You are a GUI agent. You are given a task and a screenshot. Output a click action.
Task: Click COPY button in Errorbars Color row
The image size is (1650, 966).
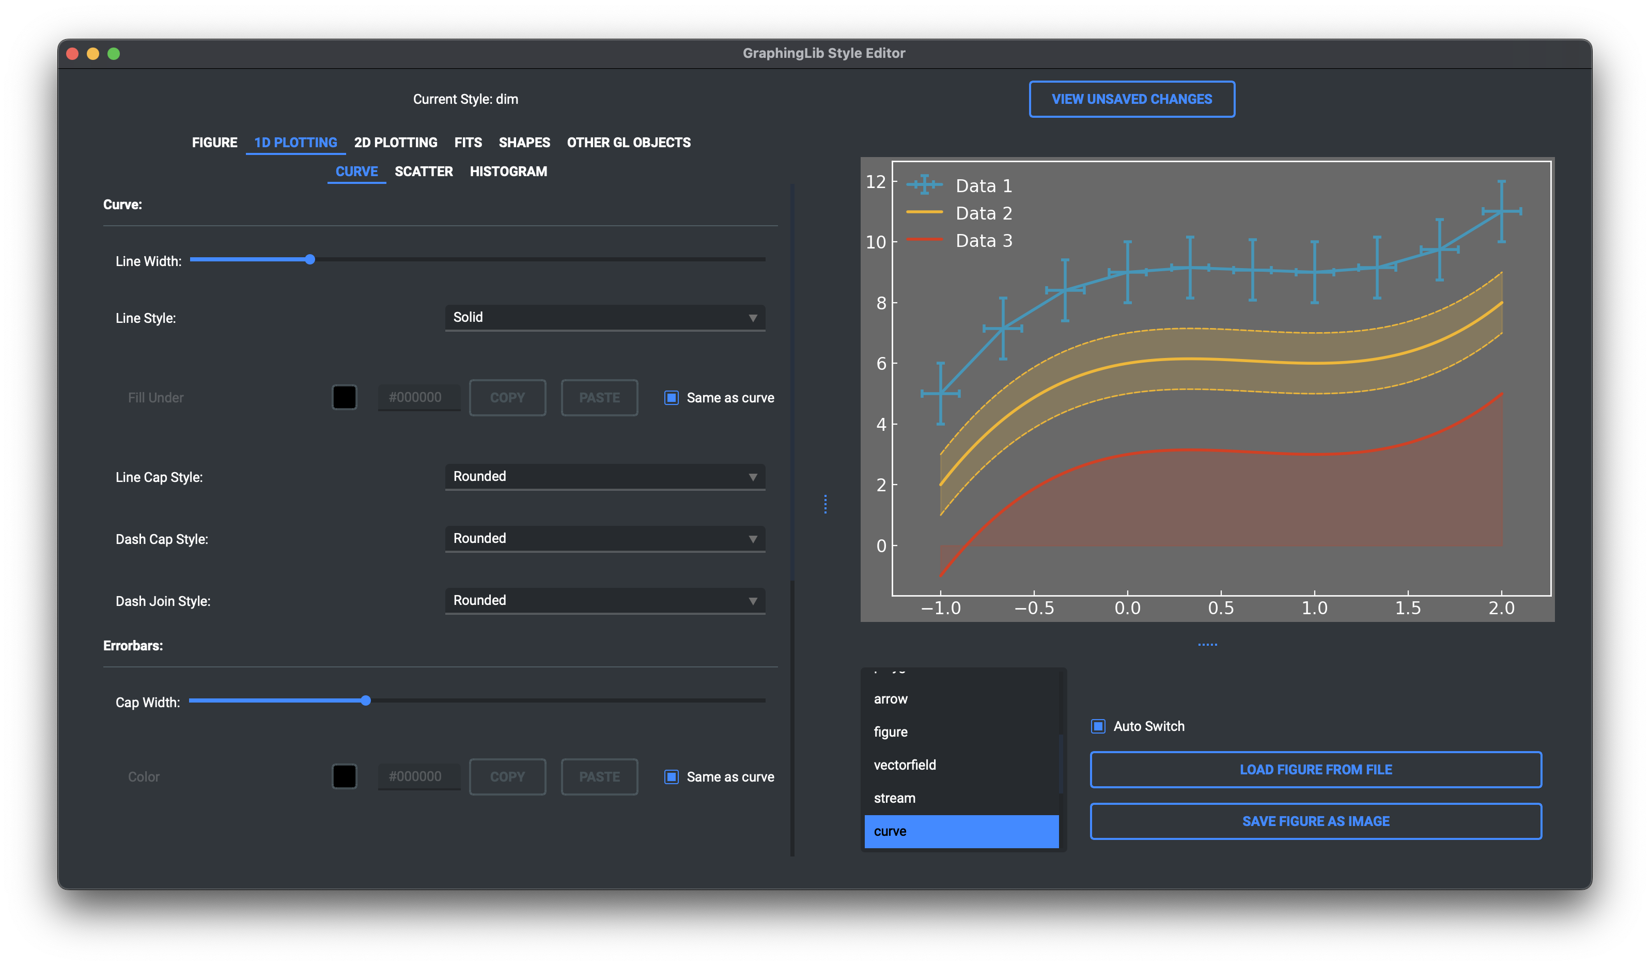click(x=507, y=777)
